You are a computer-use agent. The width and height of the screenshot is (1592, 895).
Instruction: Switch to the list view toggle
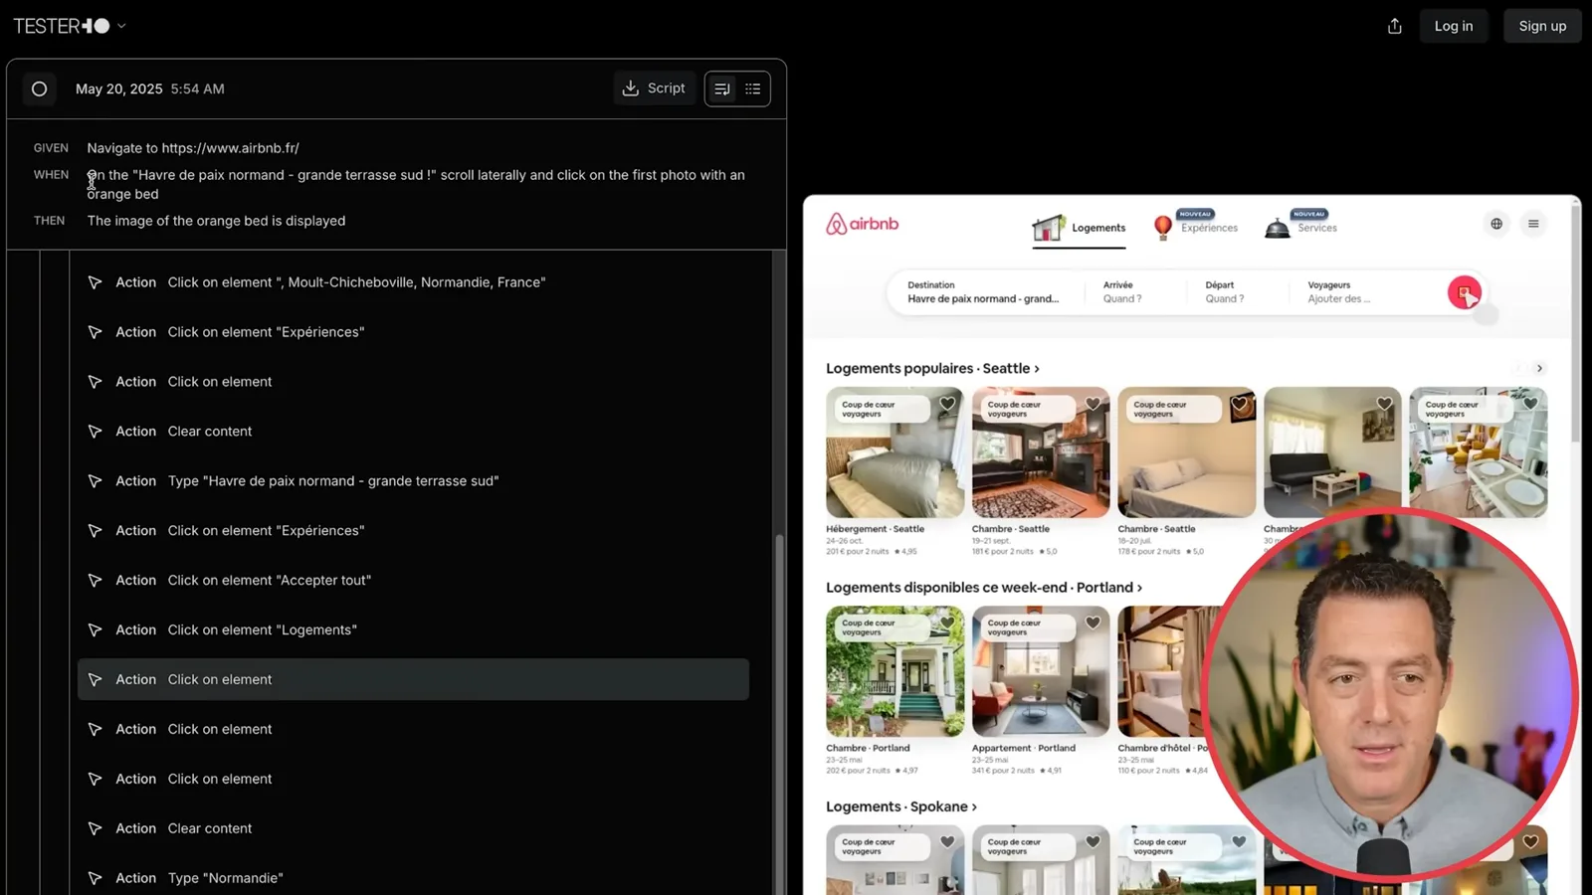click(753, 89)
